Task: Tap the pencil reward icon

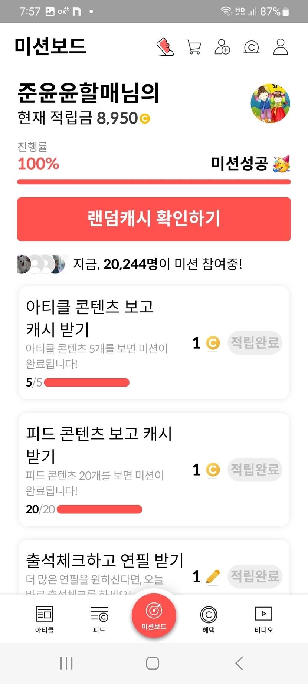Action: (213, 576)
